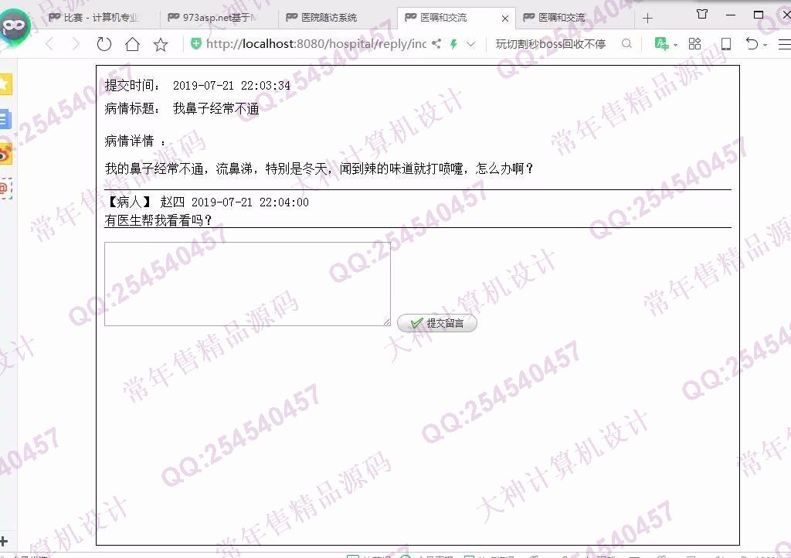
Task: Click the browser avatar mask icon
Action: [15, 26]
